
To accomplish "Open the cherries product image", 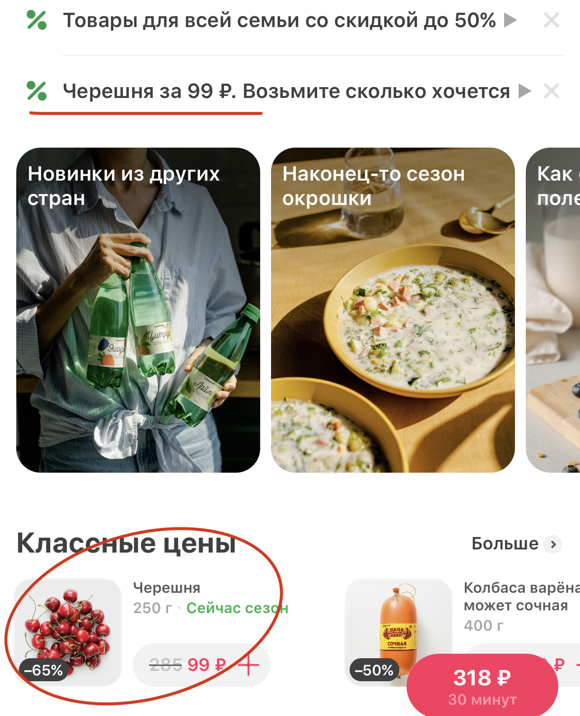I will click(68, 632).
